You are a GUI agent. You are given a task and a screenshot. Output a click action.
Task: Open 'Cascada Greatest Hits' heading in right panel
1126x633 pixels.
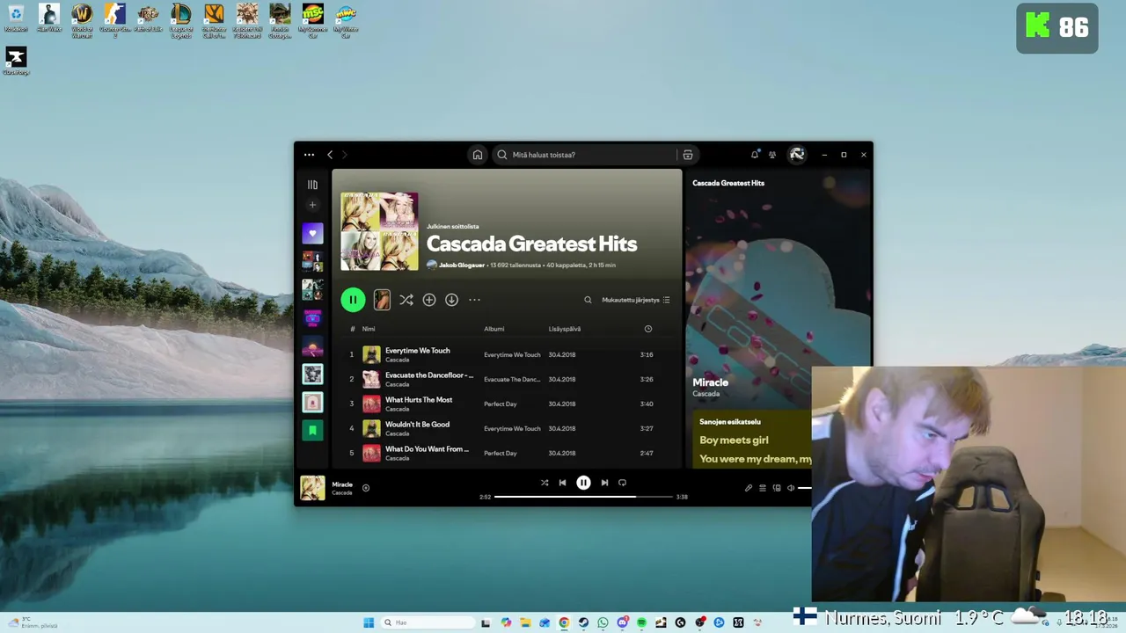[x=728, y=183]
